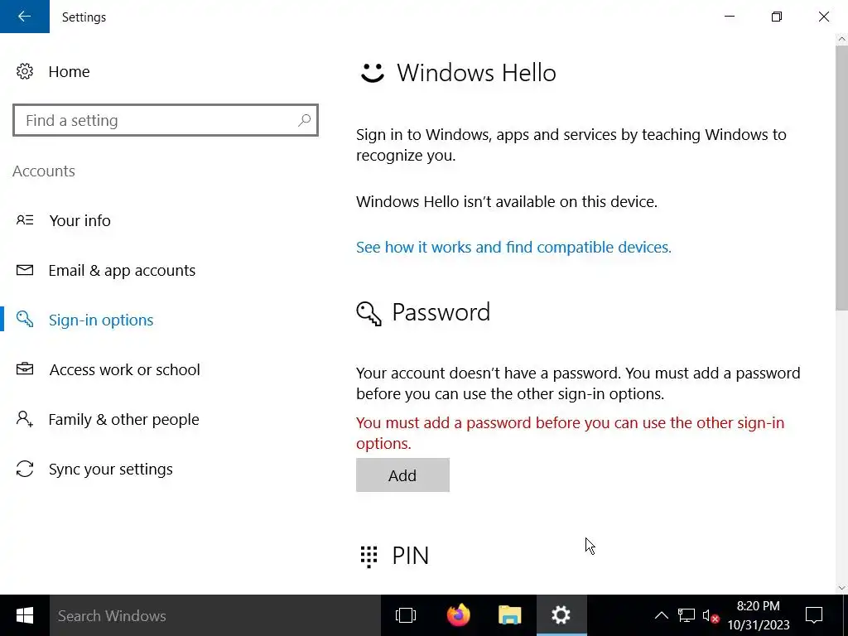Click the key icon beside Sign-in options
This screenshot has height=636, width=848.
[25, 319]
